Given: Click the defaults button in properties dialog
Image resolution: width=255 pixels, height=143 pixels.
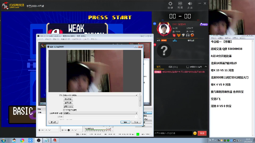Looking at the screenshot, I should click(53, 122).
